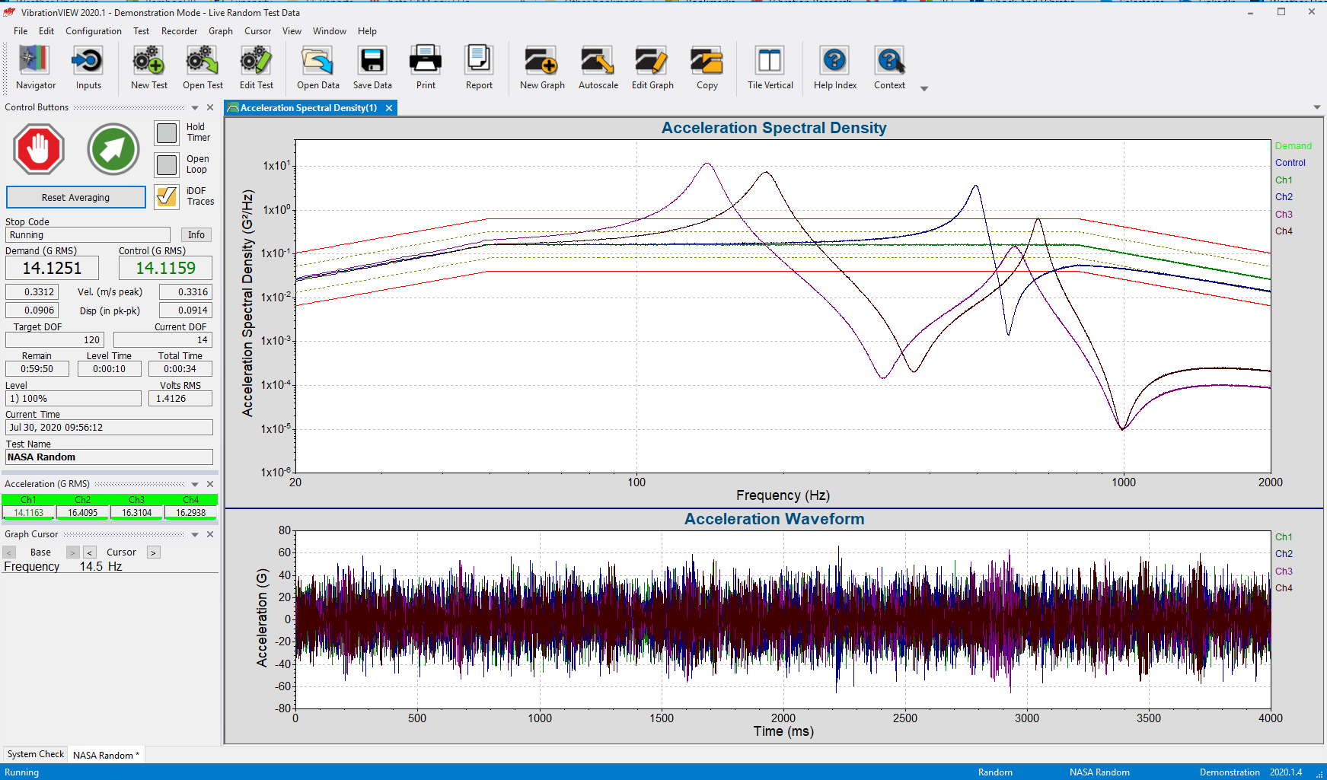Disable iDOF Traces
This screenshot has width=1327, height=780.
click(166, 196)
